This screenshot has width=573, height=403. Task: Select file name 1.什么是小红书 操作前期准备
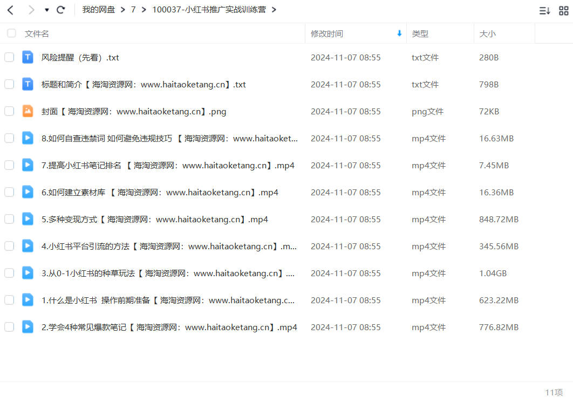click(x=168, y=300)
